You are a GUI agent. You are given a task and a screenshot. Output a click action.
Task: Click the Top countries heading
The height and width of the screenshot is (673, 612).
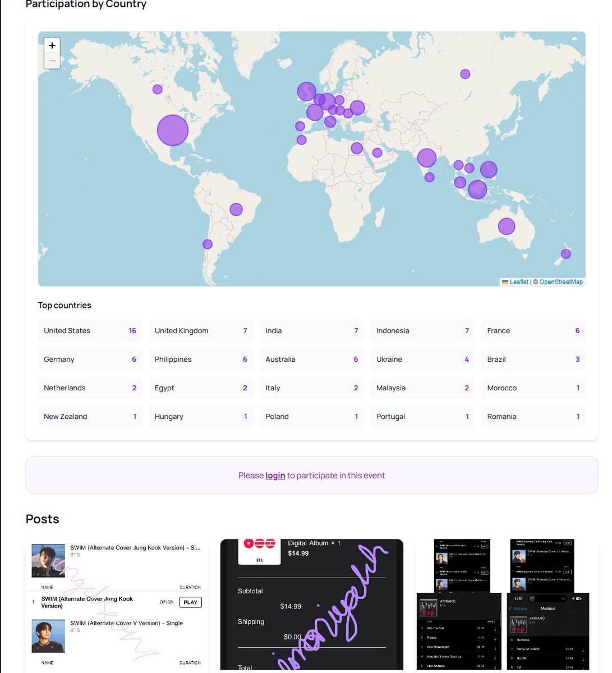(65, 306)
